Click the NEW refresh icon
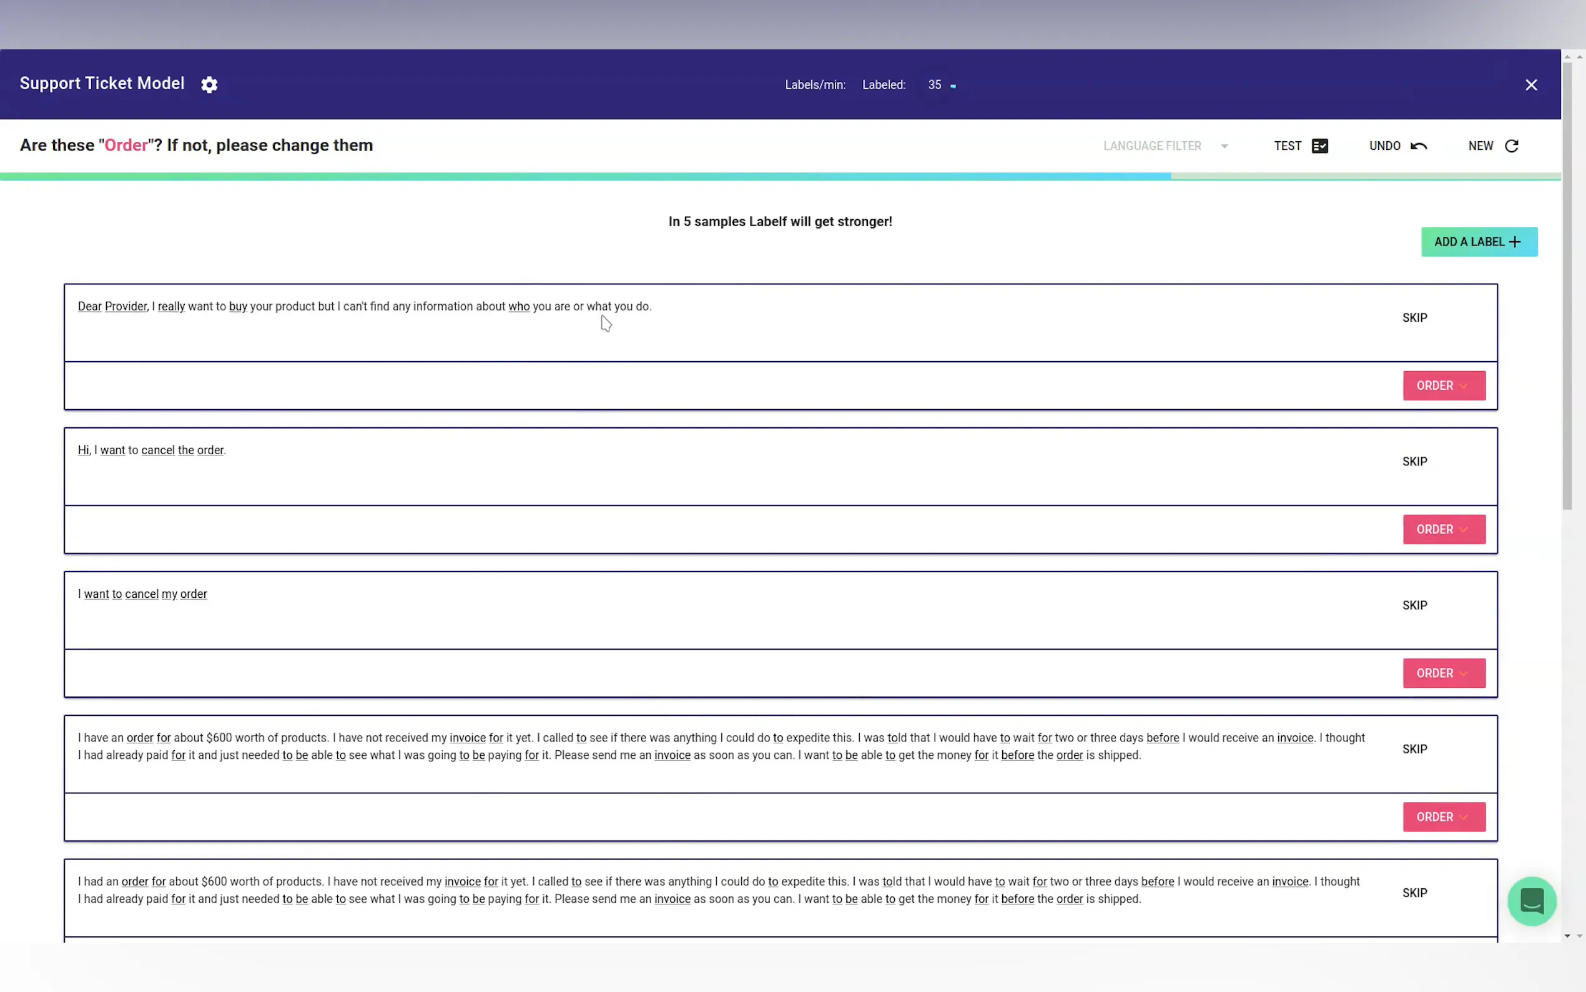 (x=1511, y=146)
